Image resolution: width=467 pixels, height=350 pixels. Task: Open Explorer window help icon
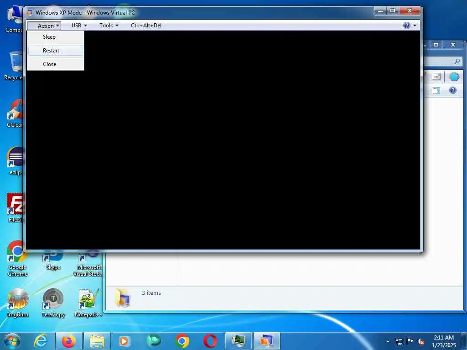(x=453, y=90)
